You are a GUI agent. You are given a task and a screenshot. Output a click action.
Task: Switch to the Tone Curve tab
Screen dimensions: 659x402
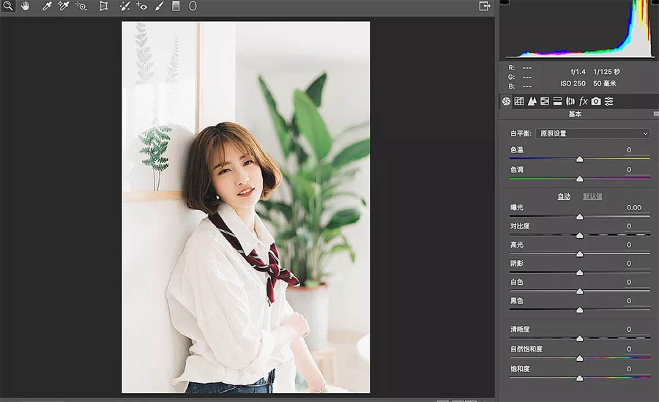coord(519,101)
